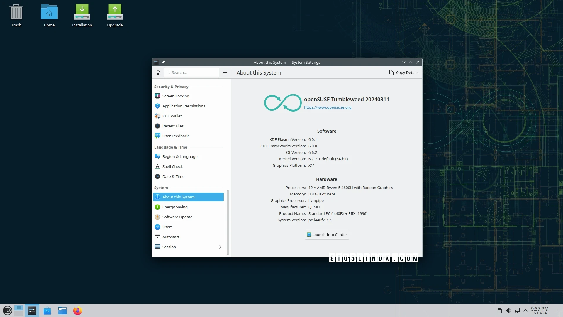Toggle pin window on all desktops

click(163, 62)
